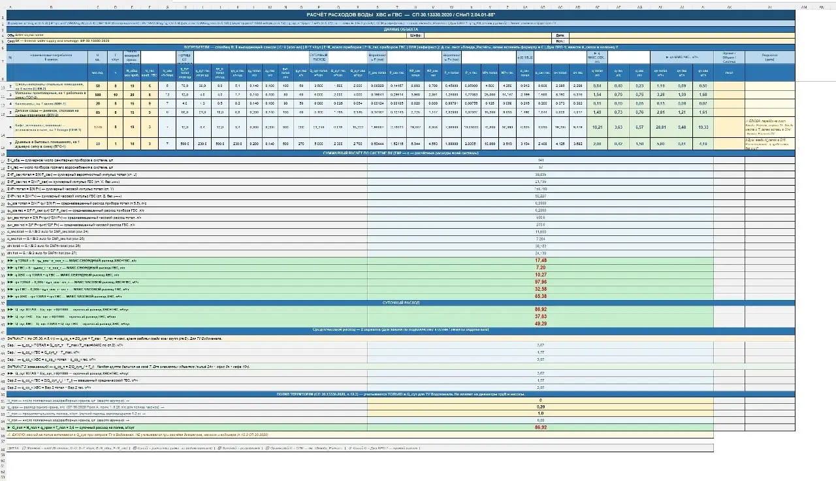Image resolution: width=836 pixels, height=481 pixels.
Task: Select the 'ПОЛИВ ТЕРРИТОРИИ' section header
Action: (400, 394)
